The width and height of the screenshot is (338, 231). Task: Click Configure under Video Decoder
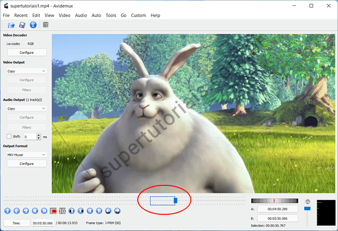click(27, 52)
